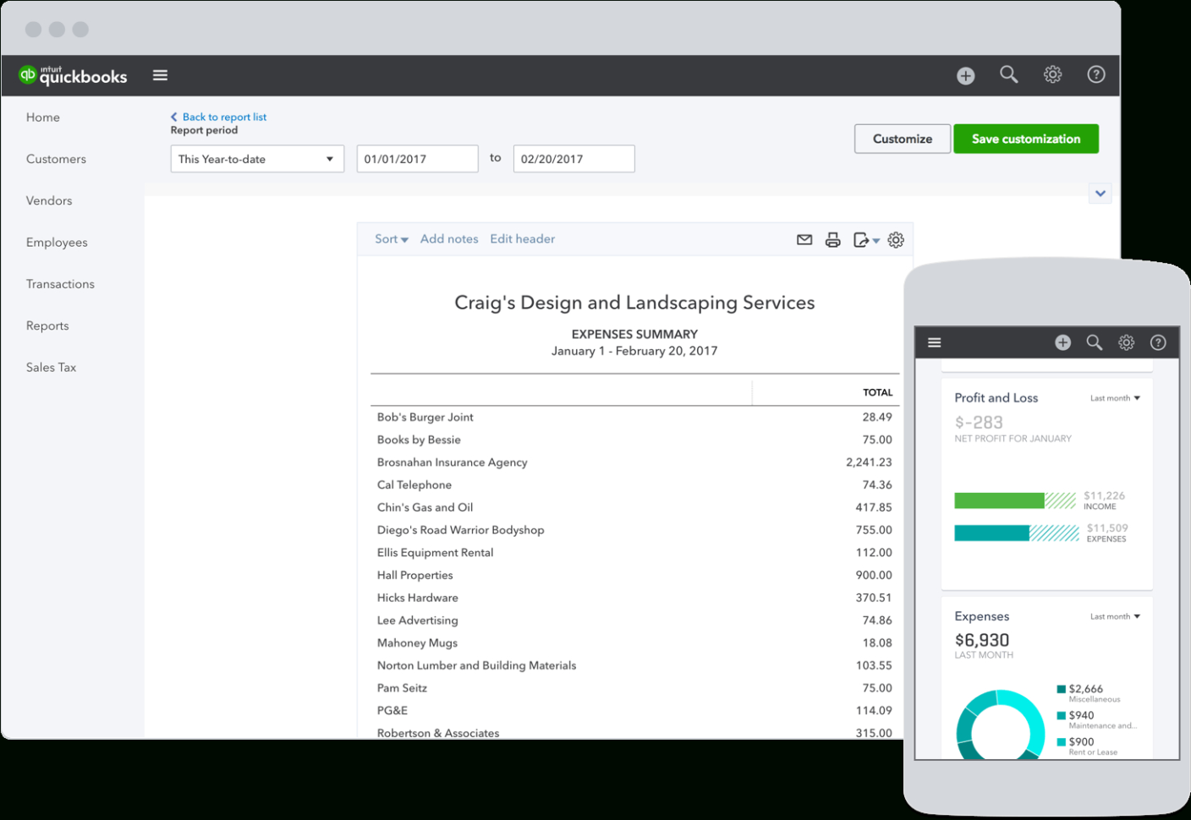The height and width of the screenshot is (820, 1191).
Task: Open the email report icon
Action: point(804,239)
